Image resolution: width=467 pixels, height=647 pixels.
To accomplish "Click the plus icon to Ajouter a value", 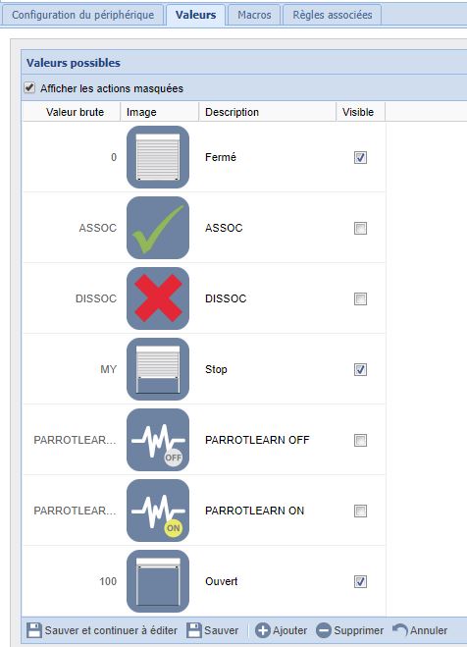I will click(x=262, y=630).
